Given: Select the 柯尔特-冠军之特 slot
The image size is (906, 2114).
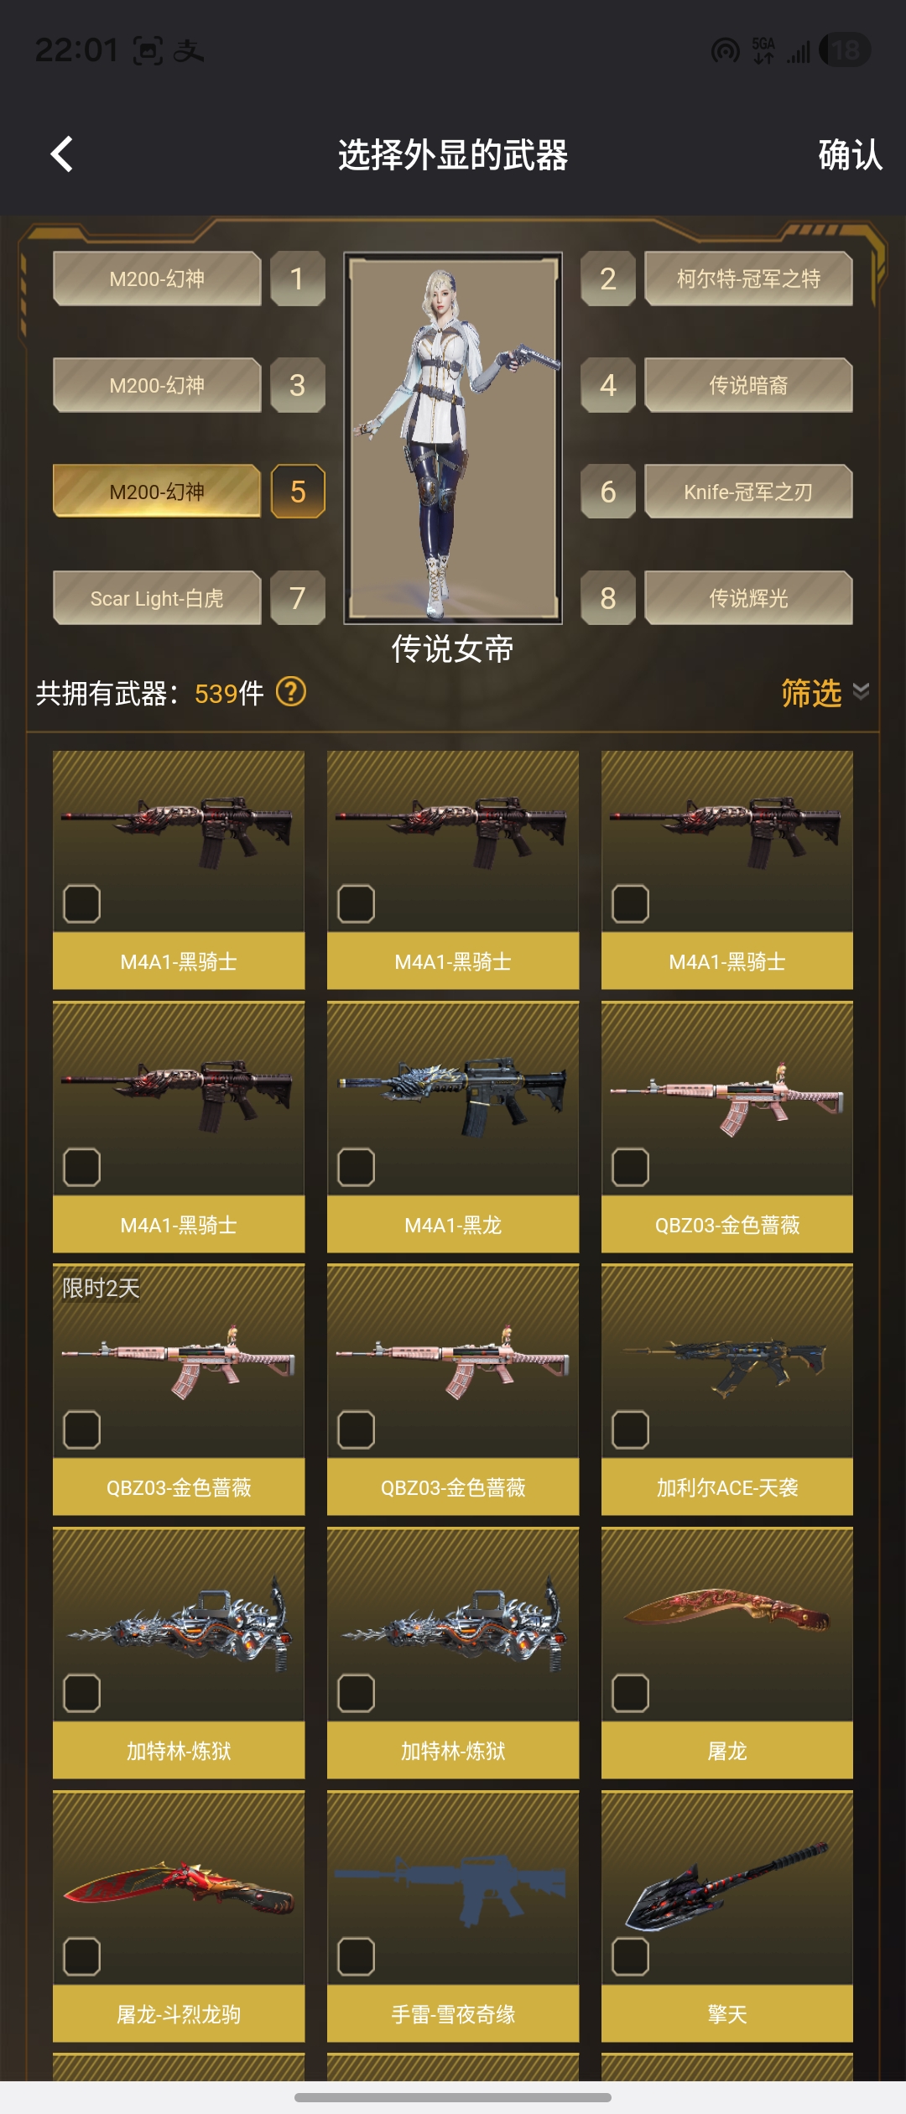Looking at the screenshot, I should pyautogui.click(x=748, y=279).
